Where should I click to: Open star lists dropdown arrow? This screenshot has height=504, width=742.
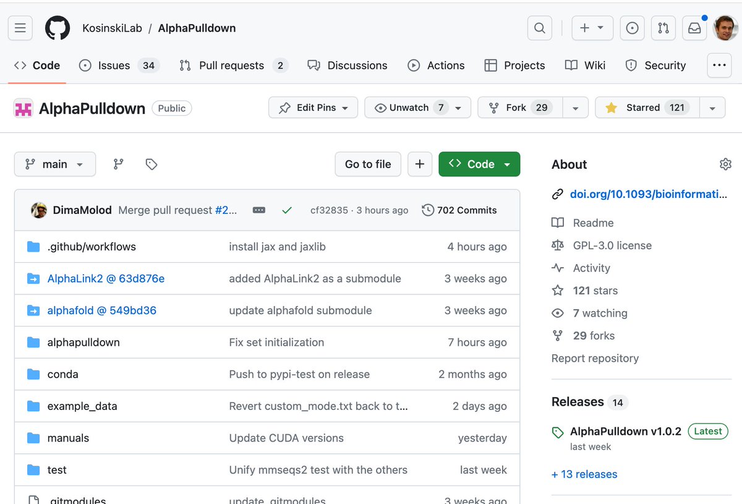tap(712, 108)
